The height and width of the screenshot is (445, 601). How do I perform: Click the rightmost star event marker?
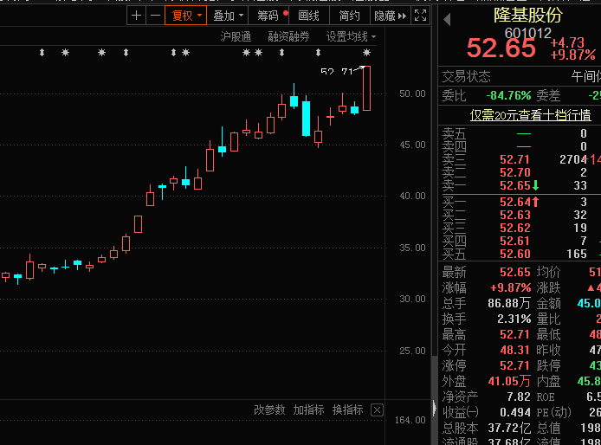[367, 53]
